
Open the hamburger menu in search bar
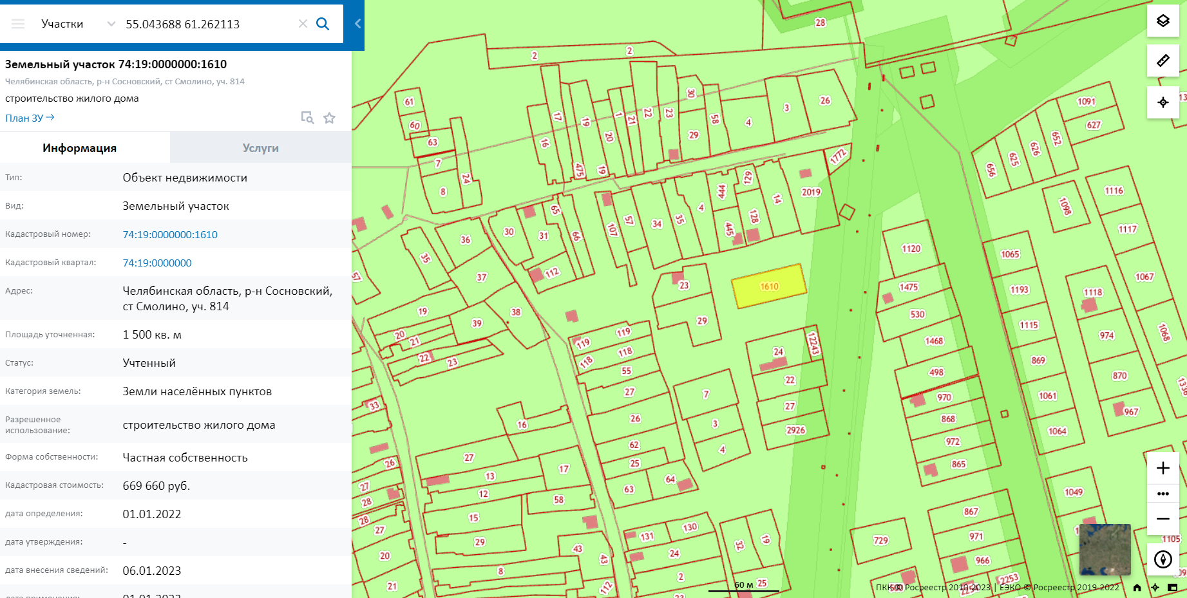(18, 24)
